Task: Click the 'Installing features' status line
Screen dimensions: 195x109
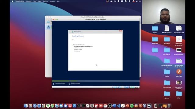Action: (78, 48)
